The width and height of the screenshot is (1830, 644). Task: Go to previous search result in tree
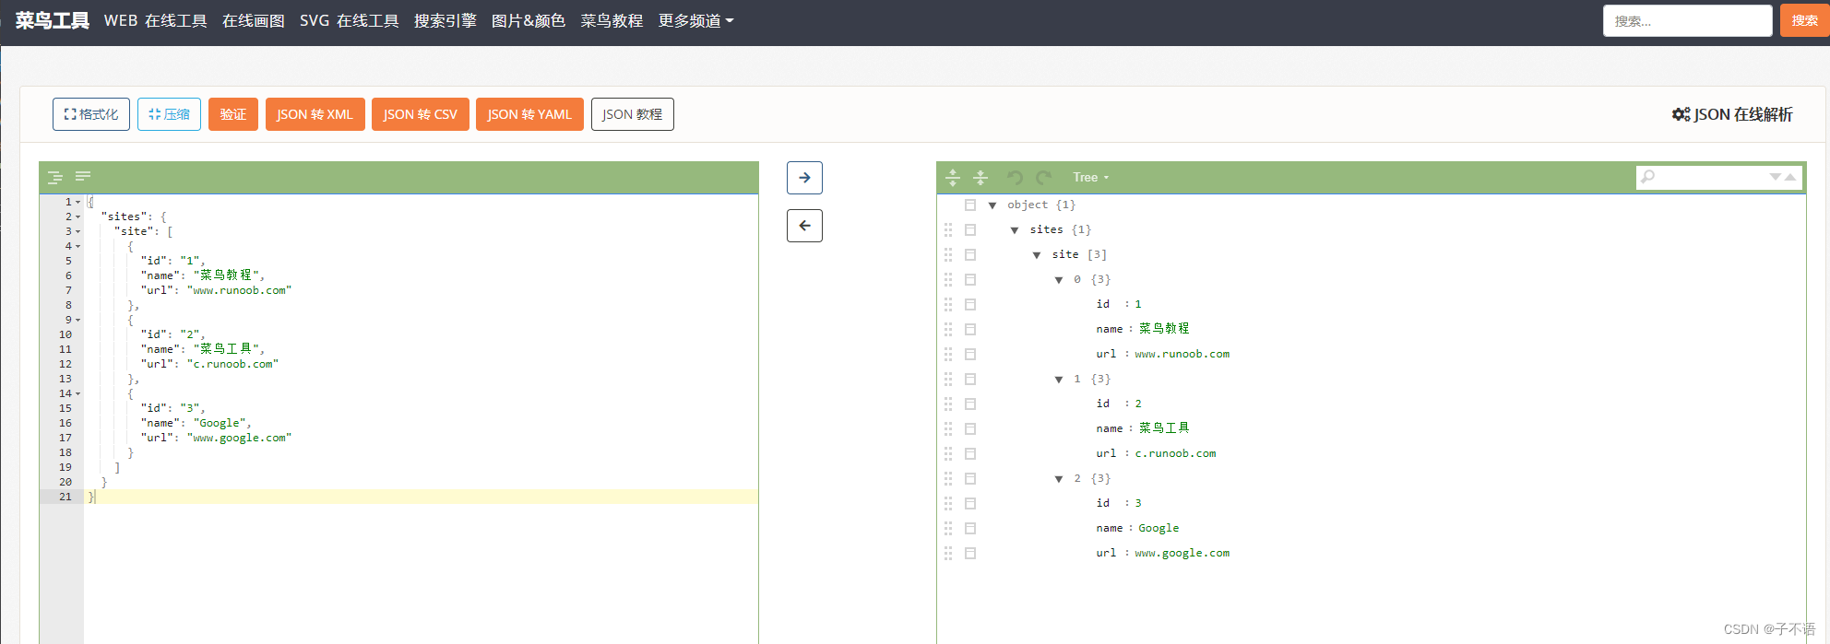coord(1789,177)
